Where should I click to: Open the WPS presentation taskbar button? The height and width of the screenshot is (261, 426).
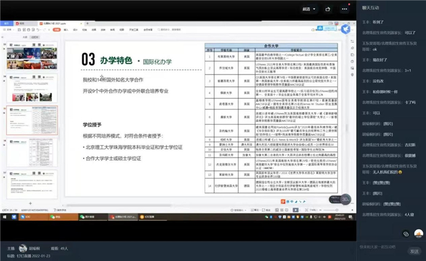pyautogui.click(x=123, y=217)
